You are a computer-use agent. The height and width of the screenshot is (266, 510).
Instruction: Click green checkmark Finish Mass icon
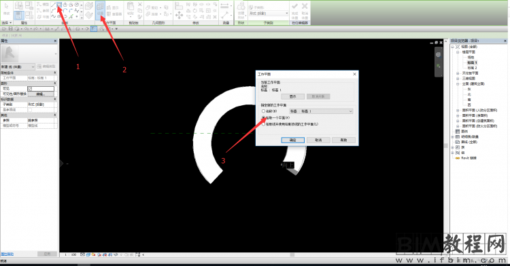[294, 9]
